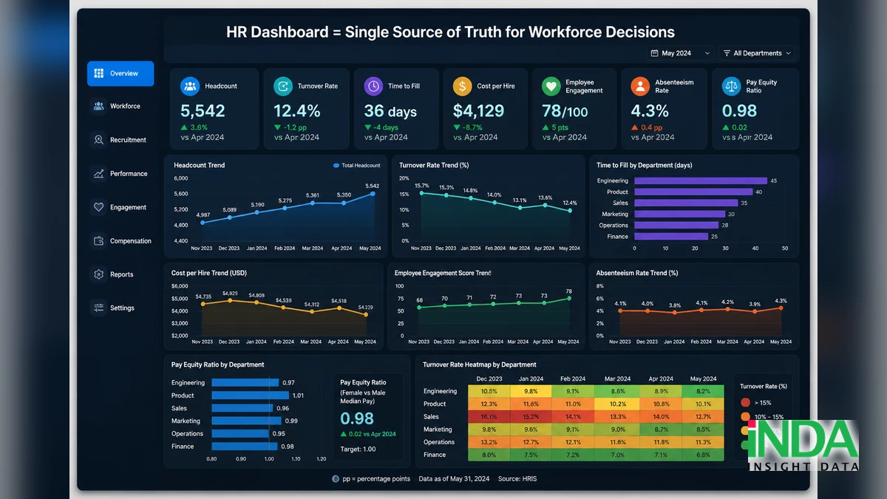Click the Turnover Rate Heatmap by Department title
Screen dimensions: 887x499
(479, 364)
